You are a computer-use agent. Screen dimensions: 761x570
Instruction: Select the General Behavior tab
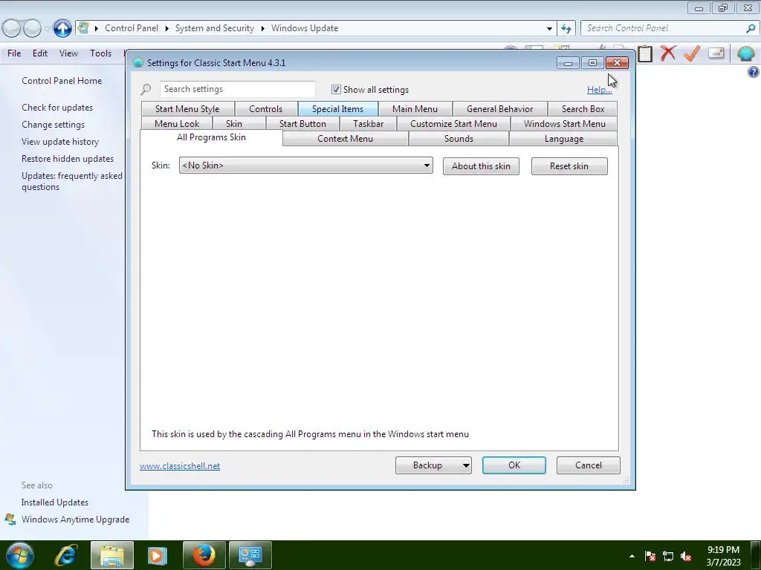pos(500,108)
